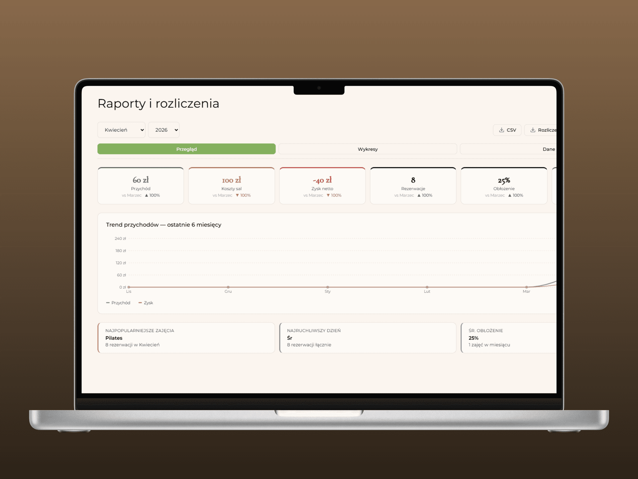Click the Sty data point on chart
This screenshot has width=638, height=479.
[x=328, y=287]
